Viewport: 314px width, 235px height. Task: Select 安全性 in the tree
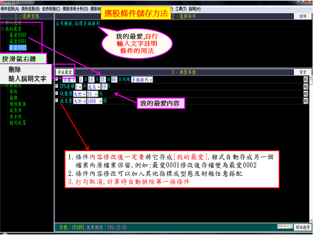[16, 117]
